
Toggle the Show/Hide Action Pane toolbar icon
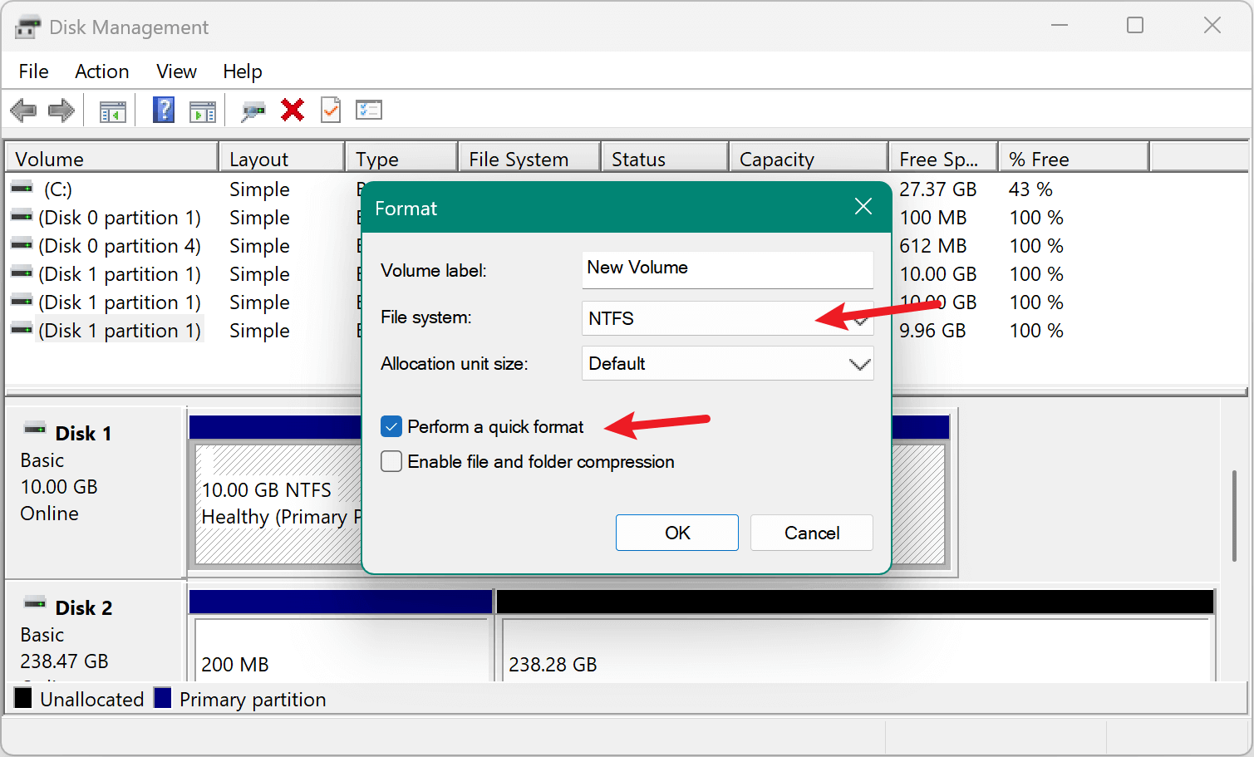(x=202, y=110)
